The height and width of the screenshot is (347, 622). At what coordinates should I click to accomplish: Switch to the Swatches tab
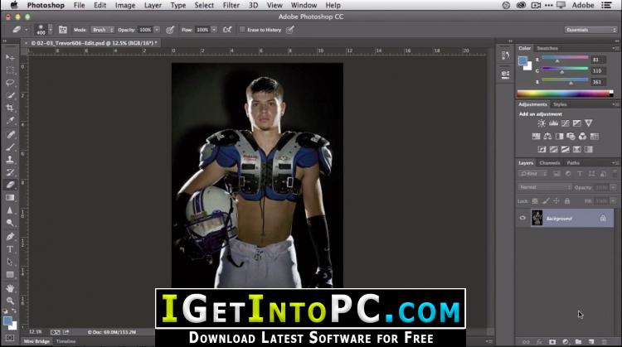tap(547, 48)
